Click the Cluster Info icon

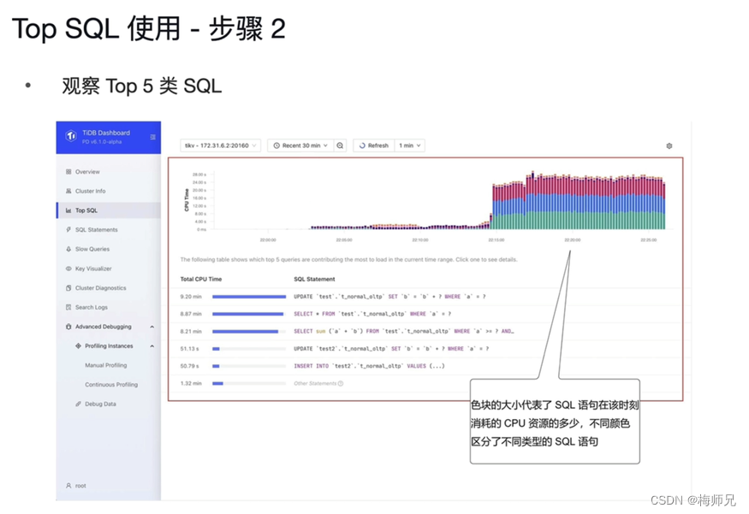[68, 191]
